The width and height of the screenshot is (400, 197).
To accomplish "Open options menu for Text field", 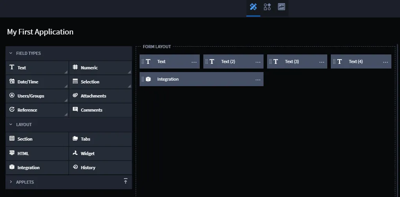I will pos(194,62).
